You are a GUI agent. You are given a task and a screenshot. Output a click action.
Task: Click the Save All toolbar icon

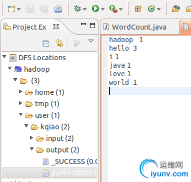tap(44, 9)
